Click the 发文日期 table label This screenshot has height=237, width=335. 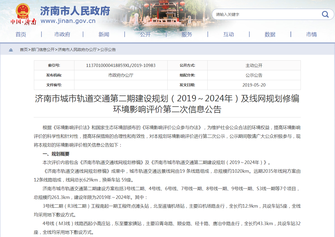(x=187, y=85)
